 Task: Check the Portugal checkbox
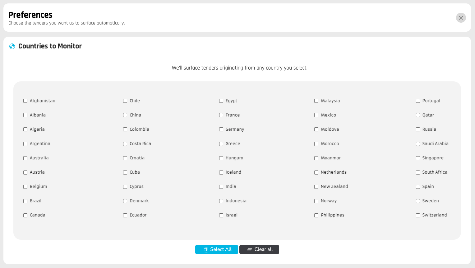tap(418, 101)
